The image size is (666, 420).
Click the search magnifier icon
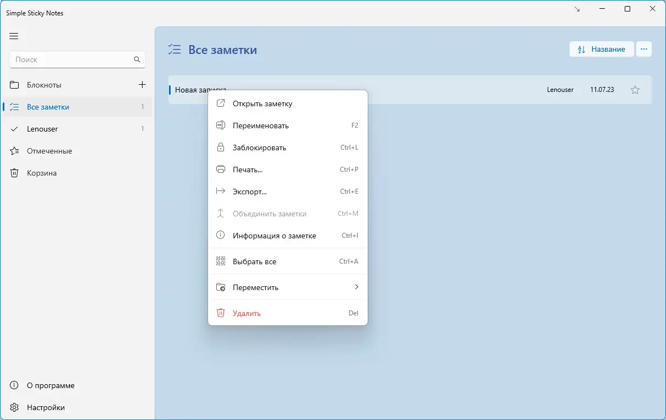tap(137, 59)
